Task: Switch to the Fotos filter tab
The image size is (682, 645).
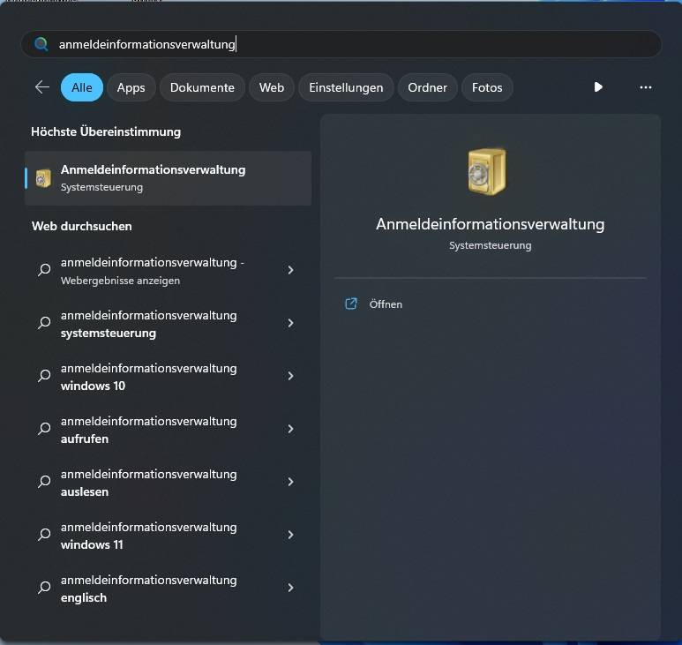Action: (x=487, y=87)
